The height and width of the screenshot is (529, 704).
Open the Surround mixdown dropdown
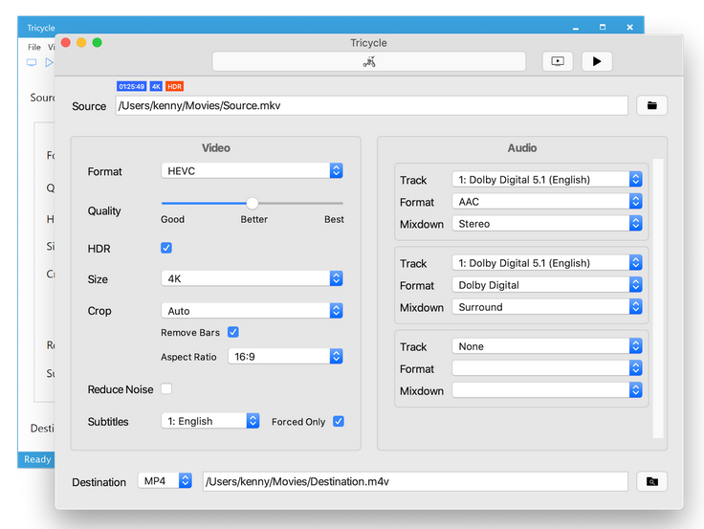(547, 307)
